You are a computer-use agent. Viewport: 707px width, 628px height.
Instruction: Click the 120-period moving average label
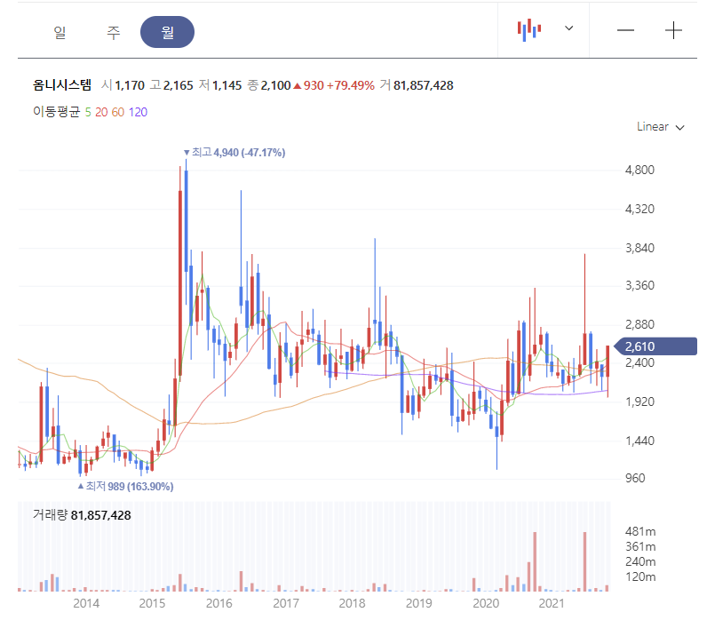(x=138, y=112)
